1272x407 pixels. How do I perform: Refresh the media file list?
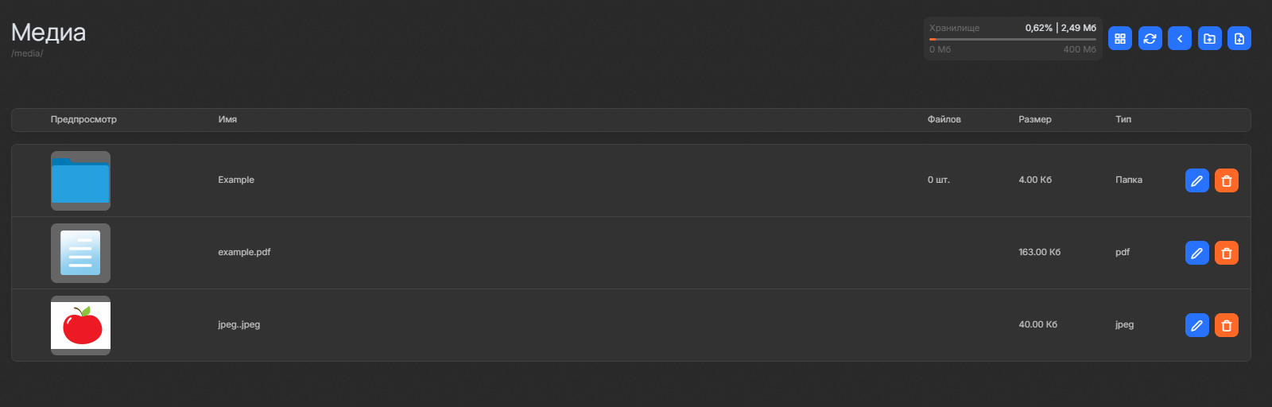1150,38
